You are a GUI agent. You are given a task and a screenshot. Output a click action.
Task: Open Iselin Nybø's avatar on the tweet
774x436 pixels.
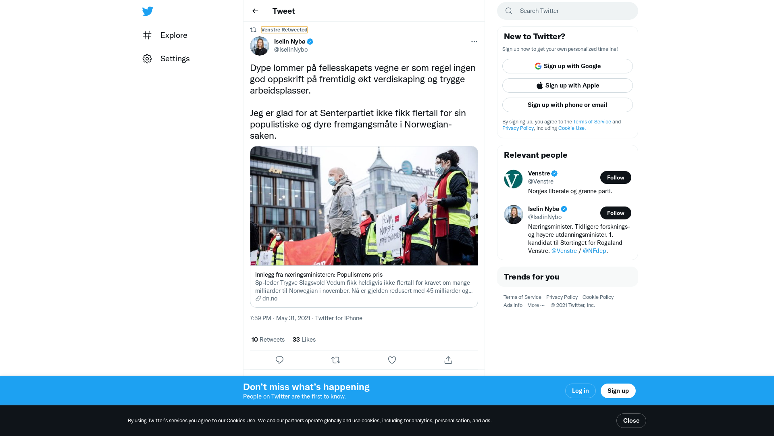[260, 46]
